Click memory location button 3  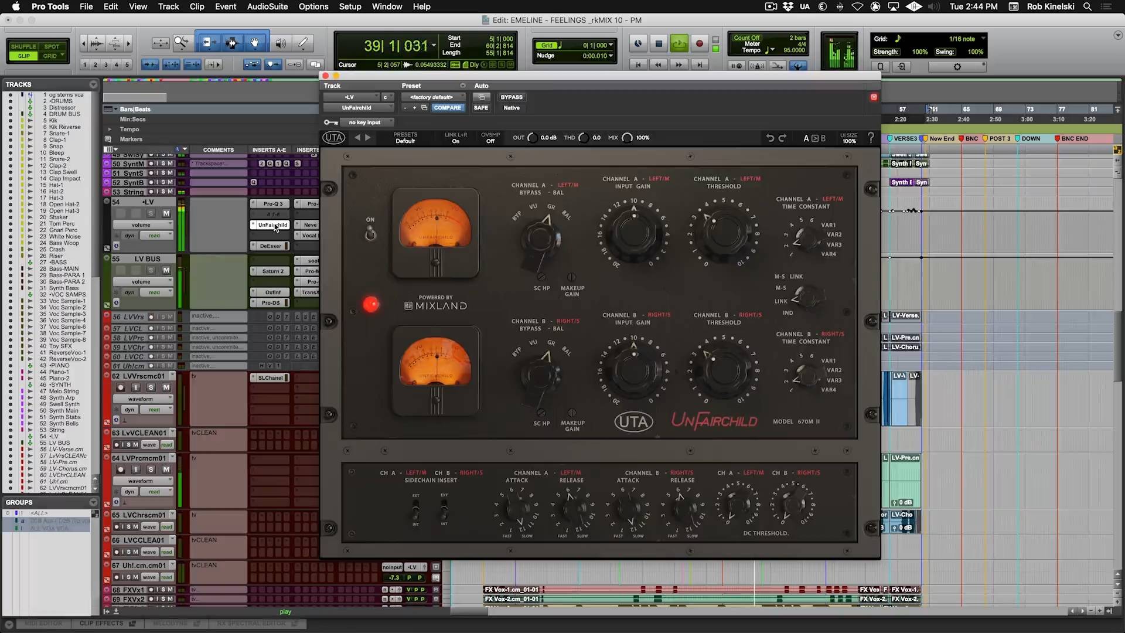(x=106, y=65)
